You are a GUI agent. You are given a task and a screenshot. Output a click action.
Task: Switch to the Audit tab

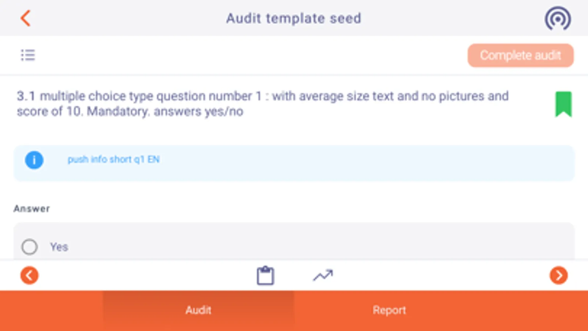198,310
